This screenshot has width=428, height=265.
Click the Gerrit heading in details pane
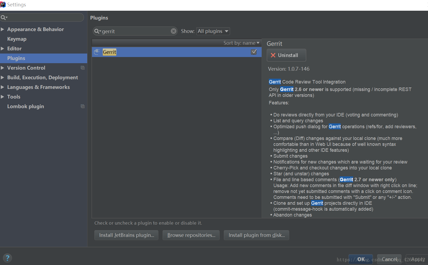pyautogui.click(x=274, y=44)
